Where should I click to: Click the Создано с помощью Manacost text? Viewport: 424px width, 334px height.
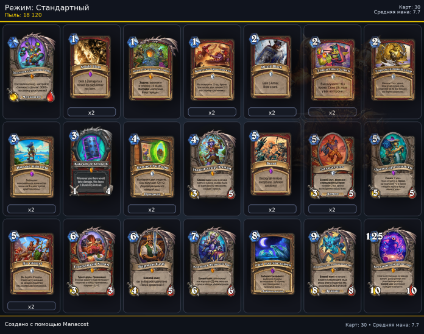46,324
